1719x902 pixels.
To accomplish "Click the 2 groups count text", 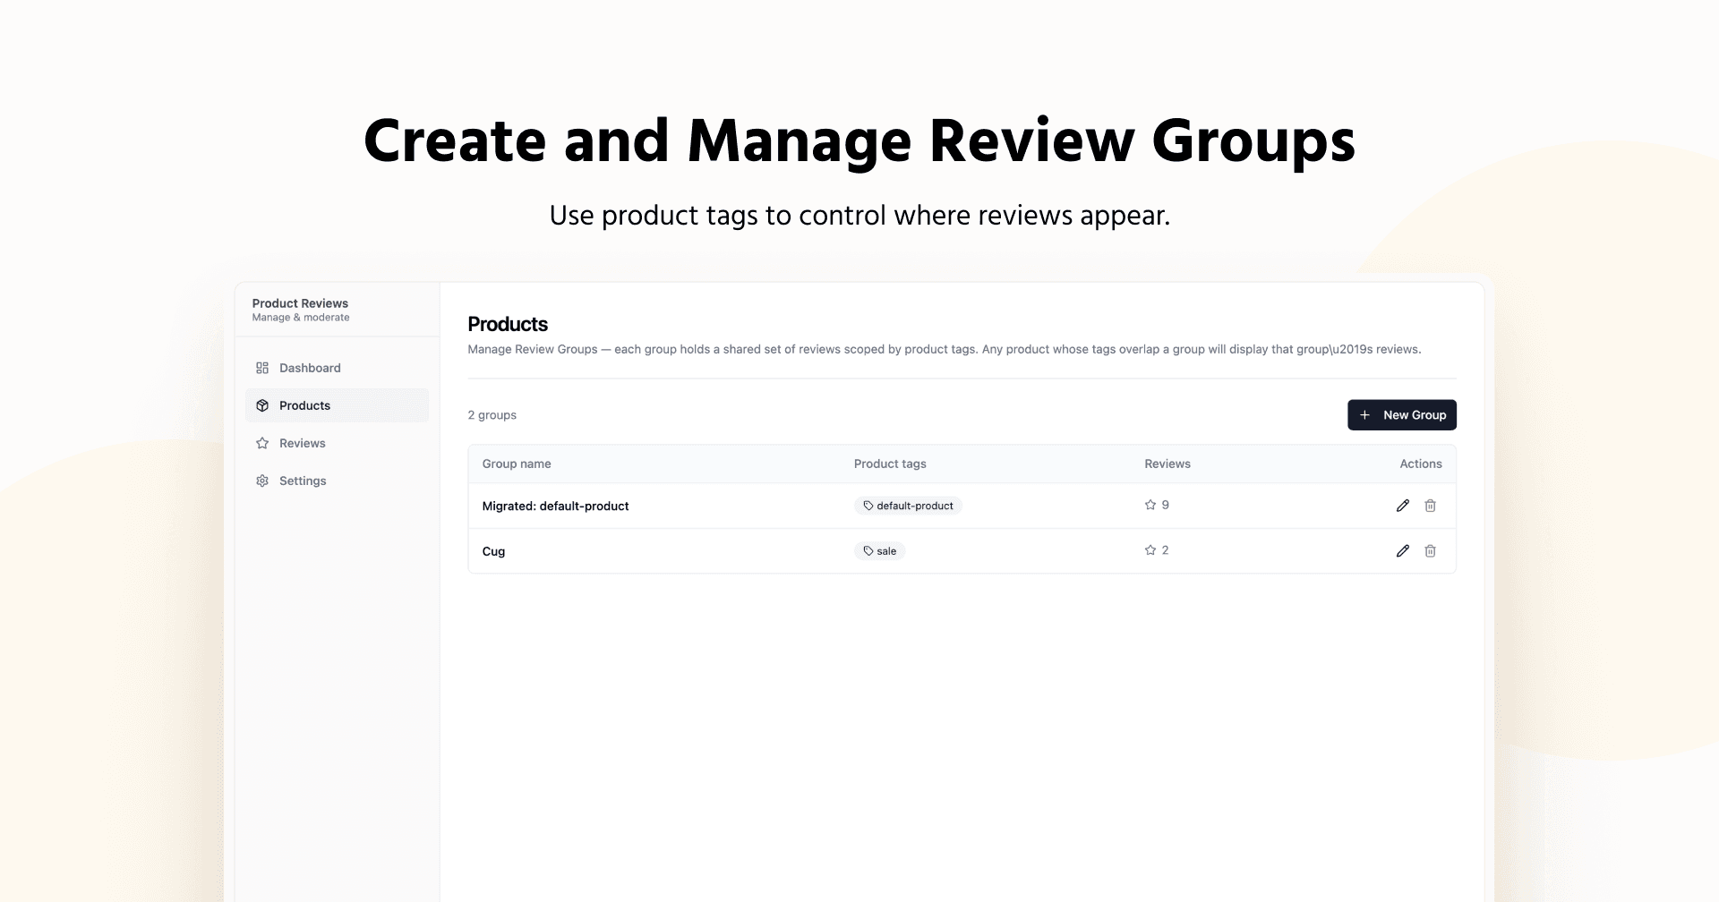I will click(x=492, y=415).
